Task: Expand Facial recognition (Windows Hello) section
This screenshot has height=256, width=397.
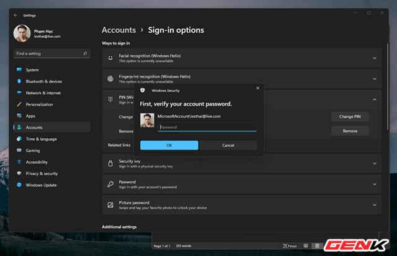Action: [x=375, y=58]
